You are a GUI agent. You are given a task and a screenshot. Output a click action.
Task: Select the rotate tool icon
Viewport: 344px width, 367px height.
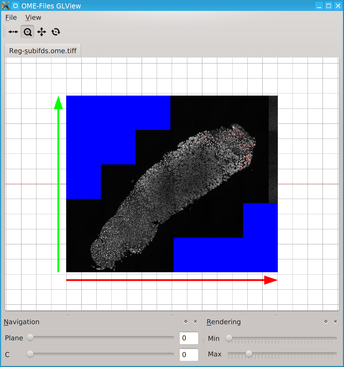coord(56,32)
